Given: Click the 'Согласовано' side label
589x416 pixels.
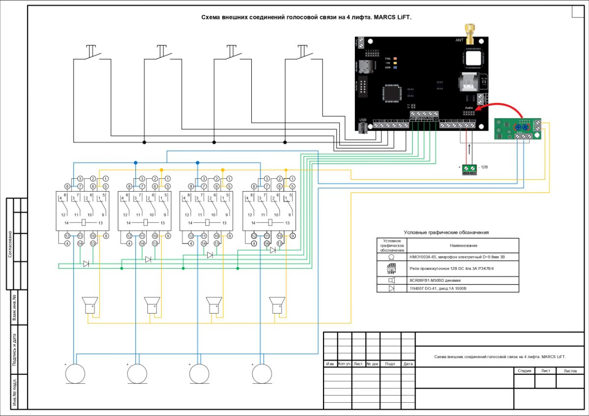Looking at the screenshot, I should point(10,244).
